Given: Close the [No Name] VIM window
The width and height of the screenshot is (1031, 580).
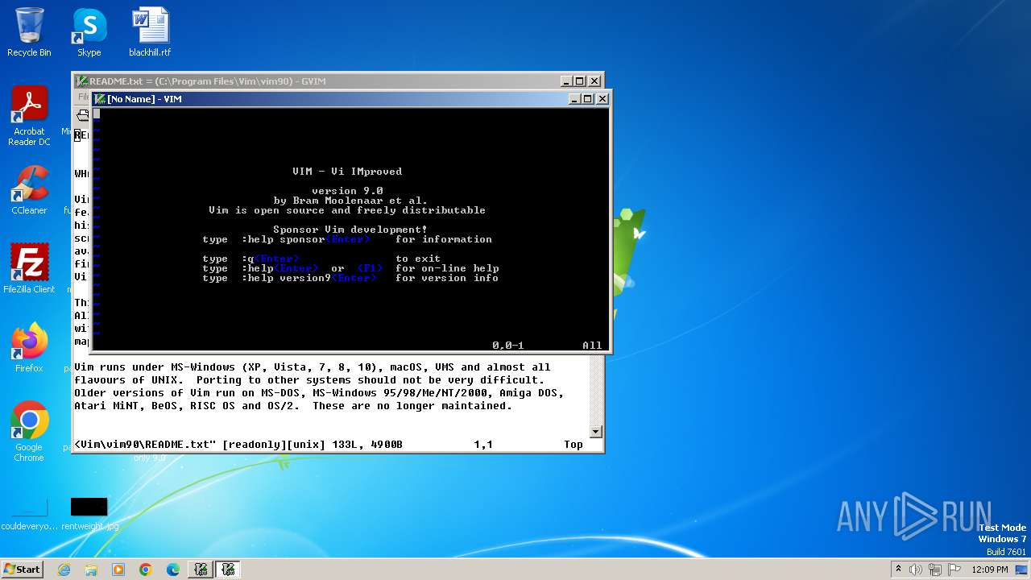Looking at the screenshot, I should [x=602, y=99].
